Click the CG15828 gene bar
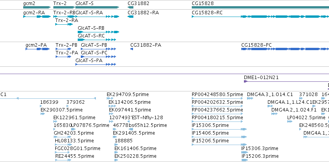The width and height of the screenshot is (329, 162). tap(261, 7)
